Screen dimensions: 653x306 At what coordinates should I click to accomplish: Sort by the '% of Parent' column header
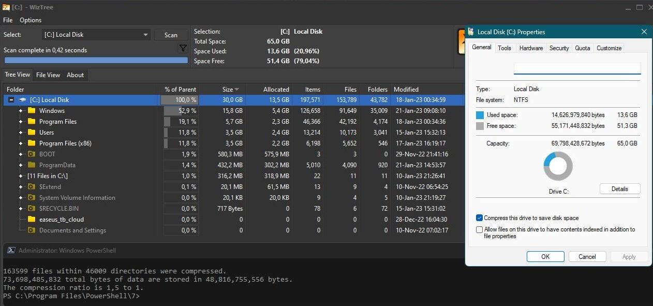pos(179,89)
